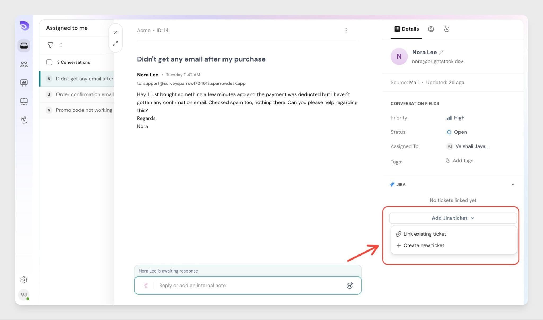Open the reports chart icon in sidebar
The height and width of the screenshot is (320, 543).
pos(24,83)
